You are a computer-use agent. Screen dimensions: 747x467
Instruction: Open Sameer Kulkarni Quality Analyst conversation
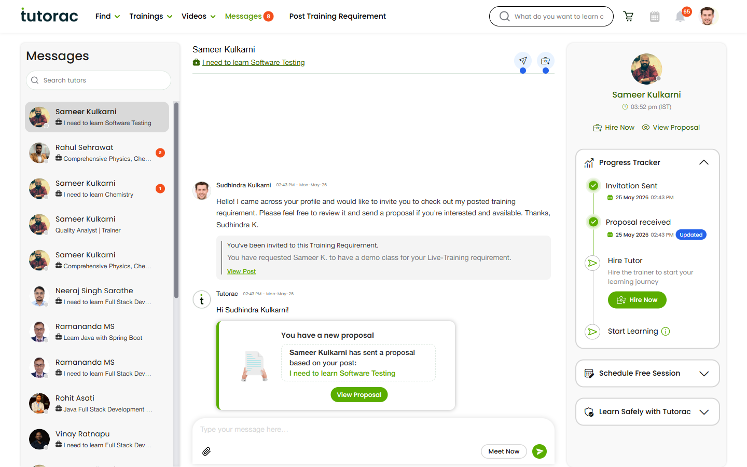coord(97,224)
